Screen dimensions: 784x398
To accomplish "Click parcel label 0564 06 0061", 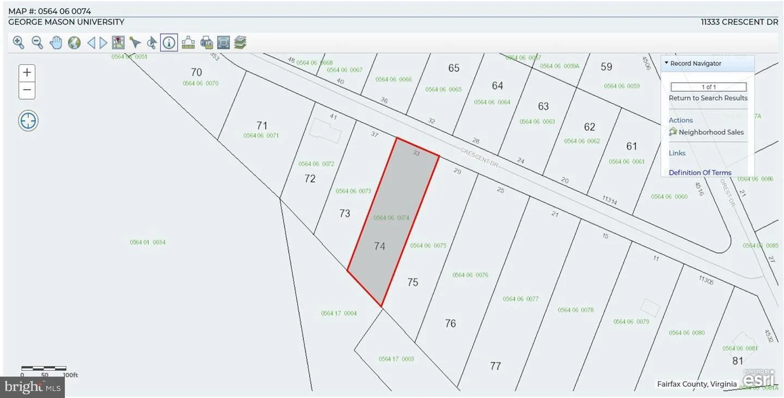I will tap(626, 161).
